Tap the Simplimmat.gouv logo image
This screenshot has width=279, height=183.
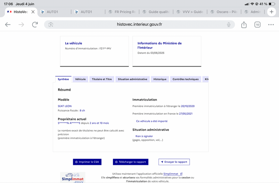[73, 177]
